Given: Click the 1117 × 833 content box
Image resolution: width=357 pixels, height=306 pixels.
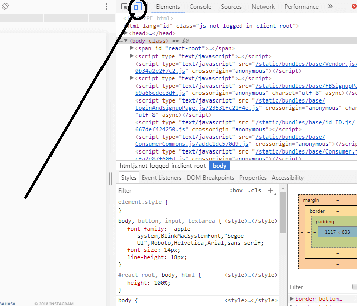Looking at the screenshot, I should (x=337, y=232).
